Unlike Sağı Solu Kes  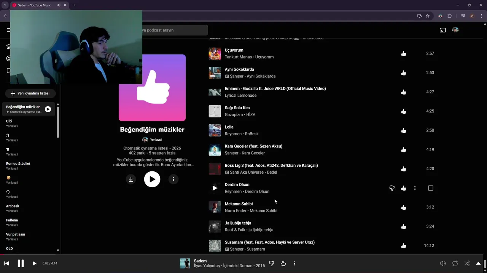(404, 111)
